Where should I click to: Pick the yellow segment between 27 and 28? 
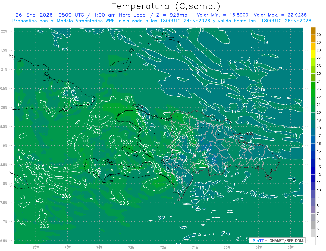(313, 54)
